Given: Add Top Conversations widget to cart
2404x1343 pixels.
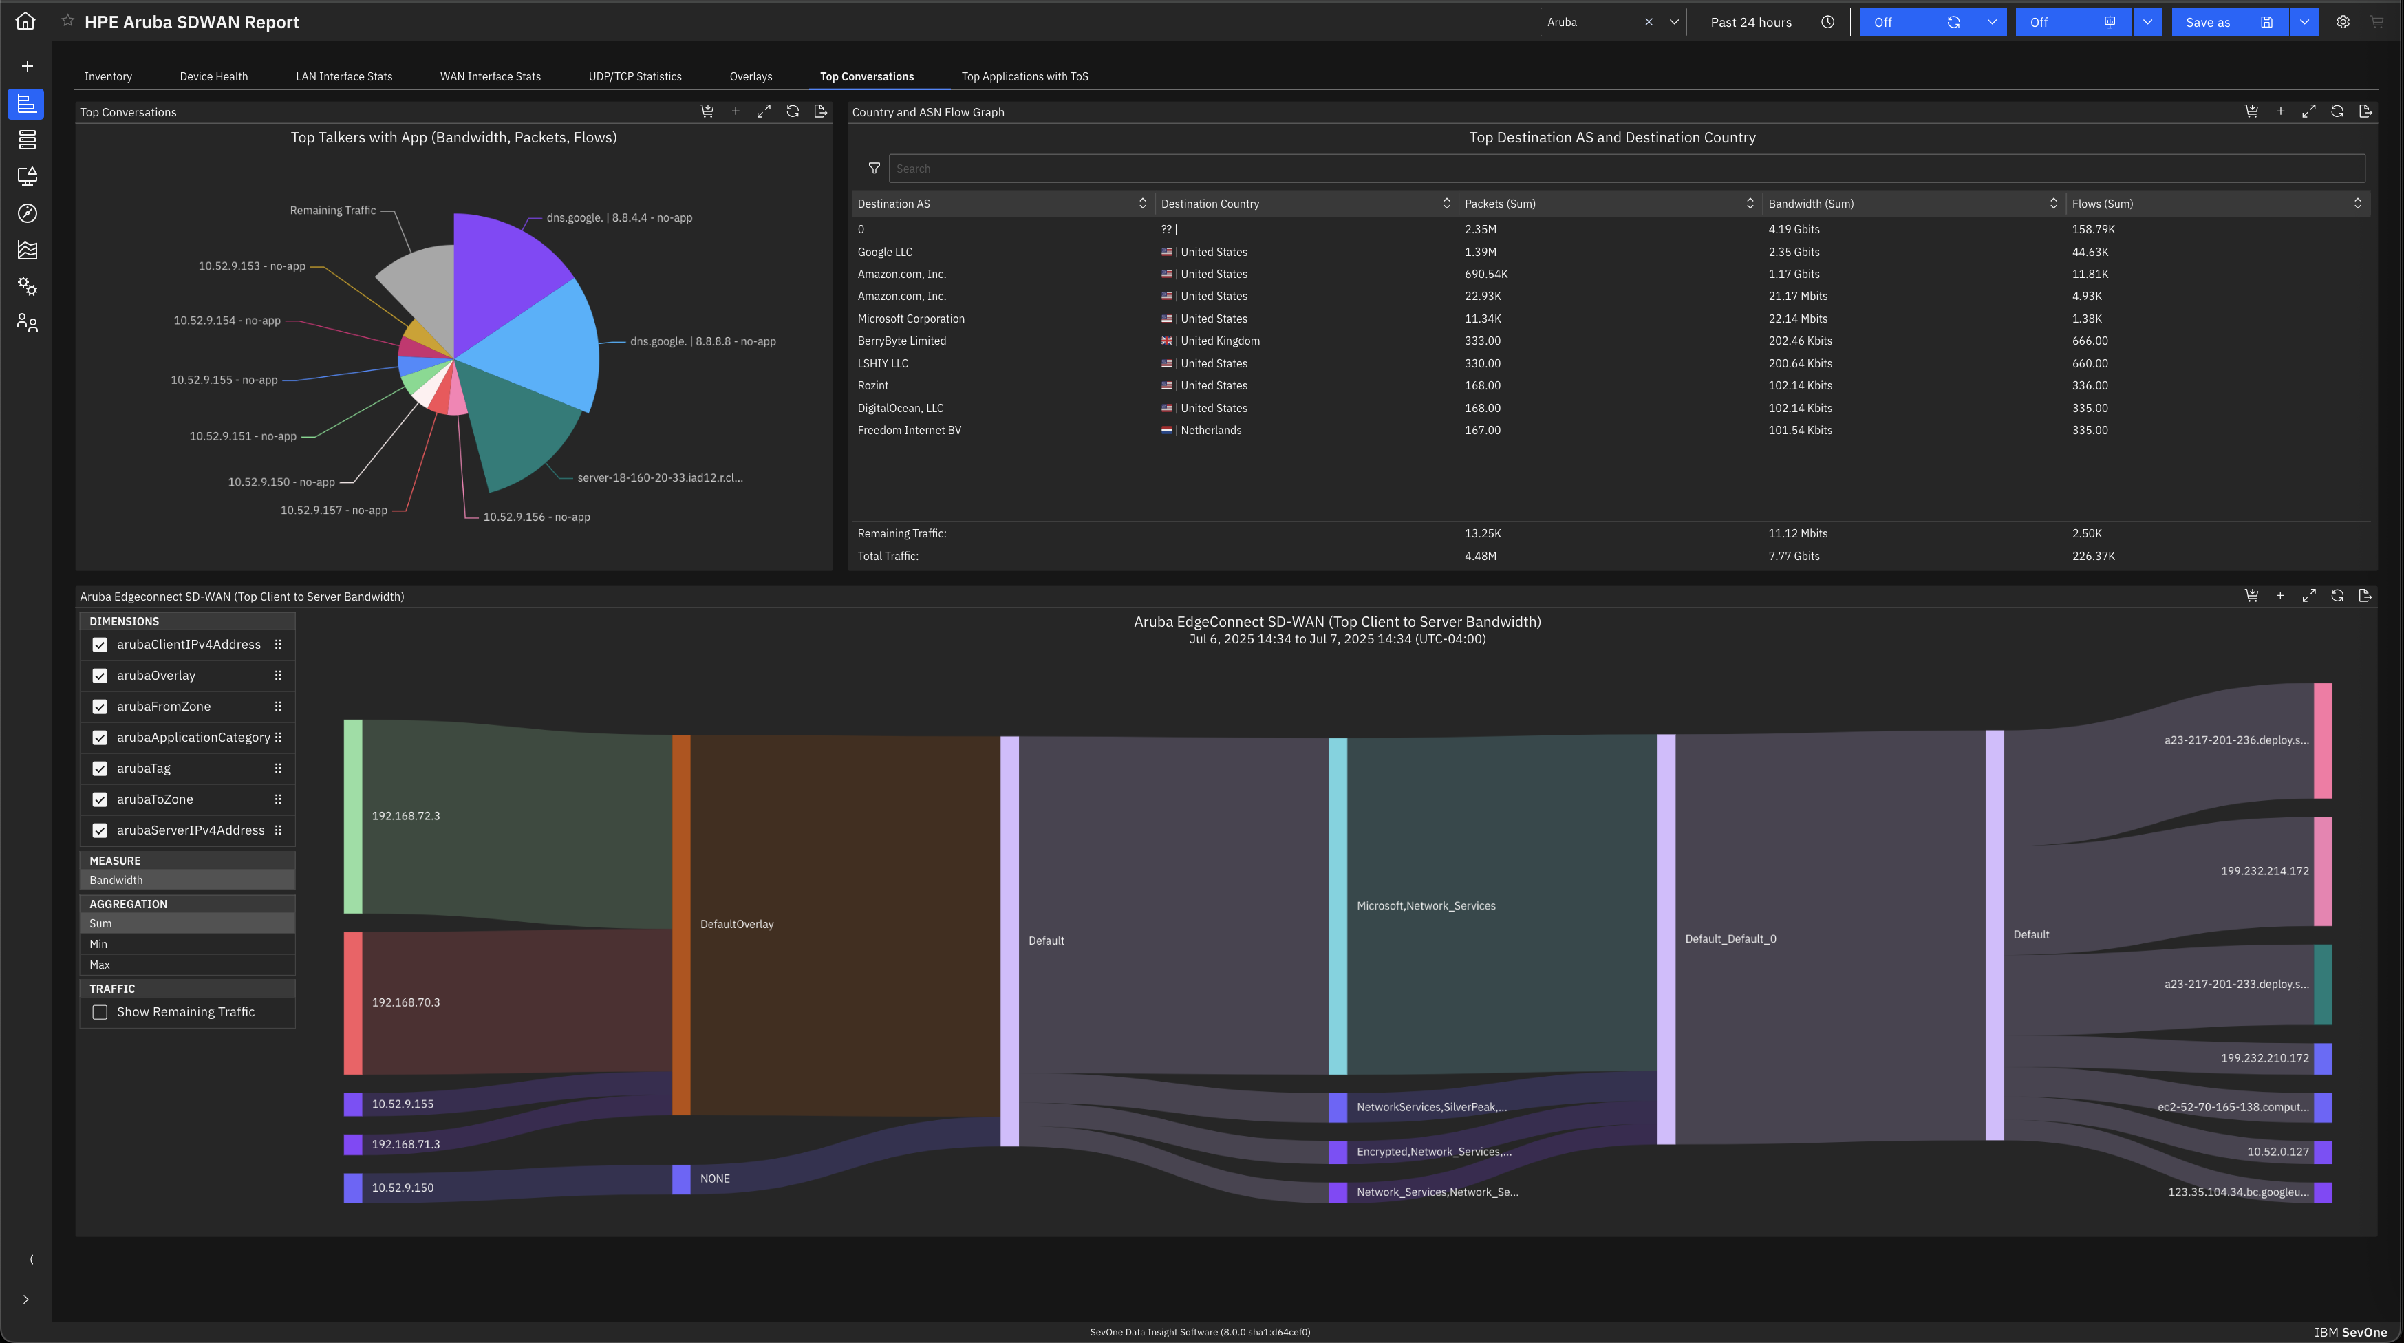Looking at the screenshot, I should click(707, 111).
